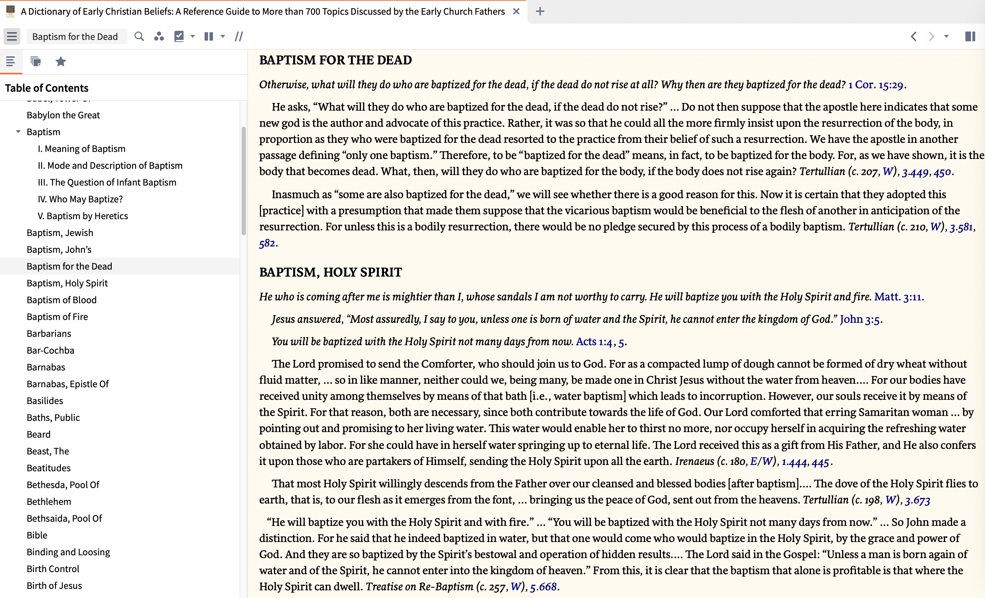The width and height of the screenshot is (985, 598).
Task: Open the Acts 1:4 scripture link
Action: (594, 342)
